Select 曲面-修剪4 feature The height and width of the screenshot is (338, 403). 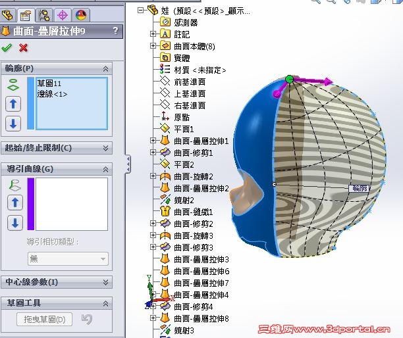[x=194, y=306]
